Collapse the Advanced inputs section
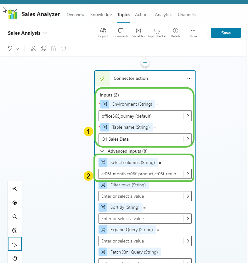248x263 pixels. pos(102,151)
